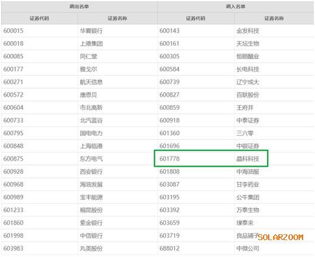The image size is (315, 257).
Task: Click stock code 600143
Action: coord(169,31)
